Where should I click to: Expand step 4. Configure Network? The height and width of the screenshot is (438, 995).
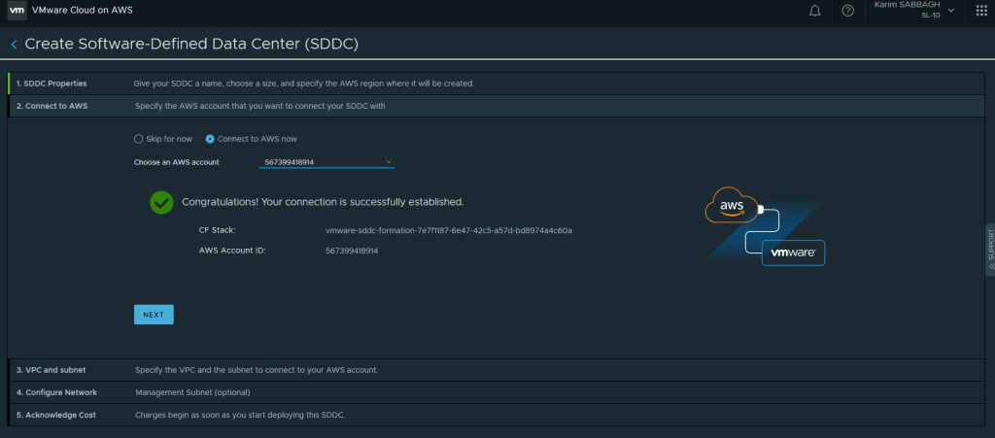tap(496, 392)
